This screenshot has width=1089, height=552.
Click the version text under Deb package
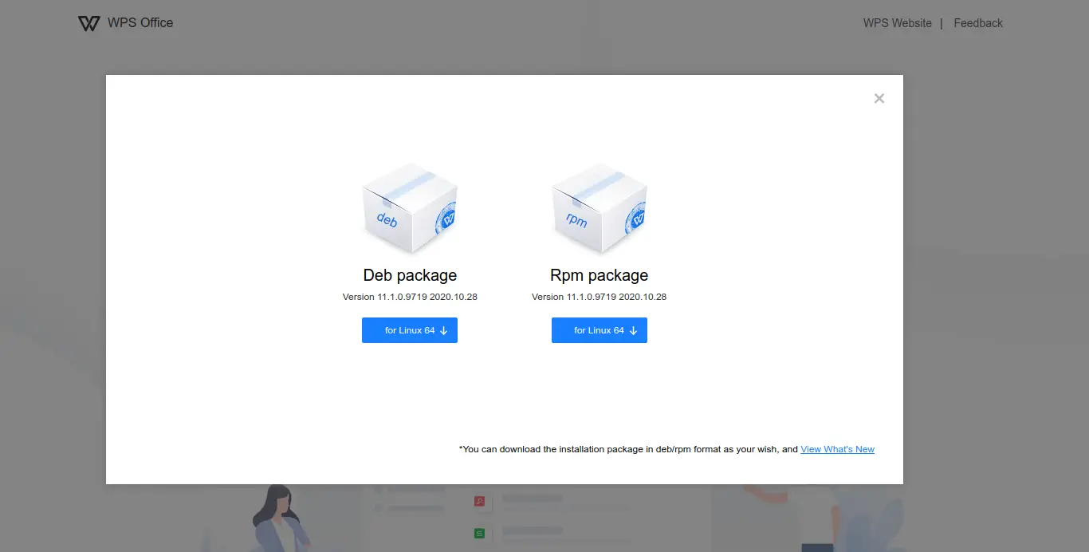(410, 297)
